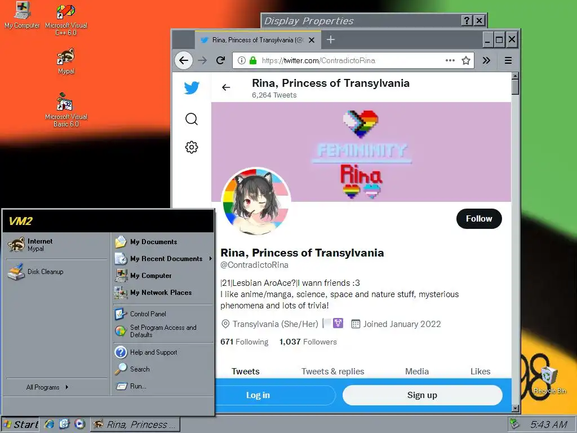Screen dimensions: 577x433
Task: Open Microsoft Visual Basic 6.0 desktop shortcut
Action: (x=66, y=110)
